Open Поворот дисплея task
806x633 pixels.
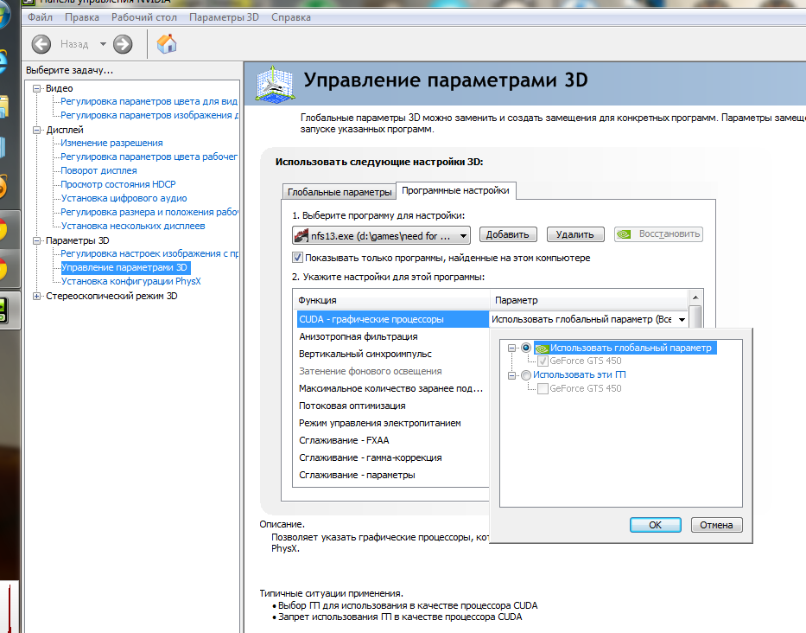click(98, 171)
